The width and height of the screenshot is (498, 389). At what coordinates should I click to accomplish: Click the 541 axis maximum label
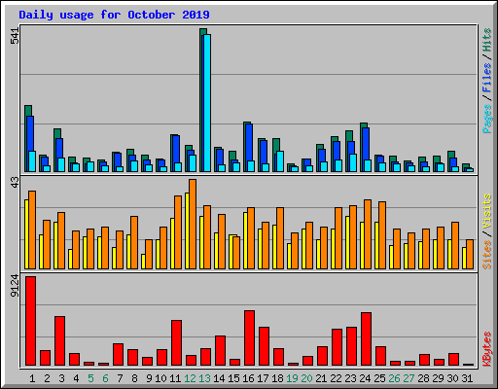(x=15, y=36)
